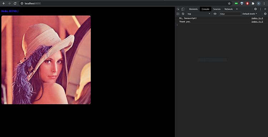Open the blue V-shaped extension
The width and height of the screenshot is (268, 137).
coord(242,4)
